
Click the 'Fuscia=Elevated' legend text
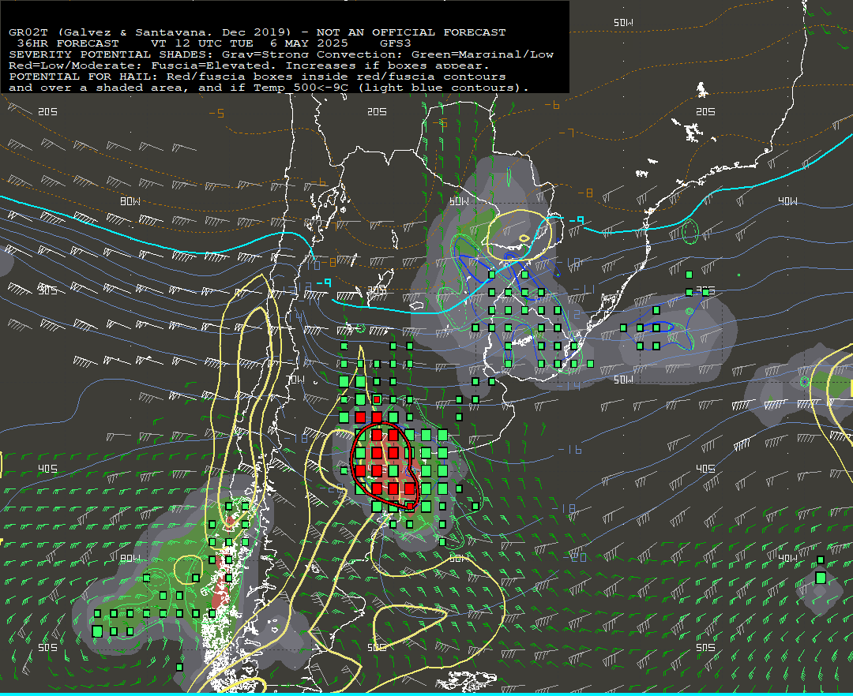tap(210, 65)
